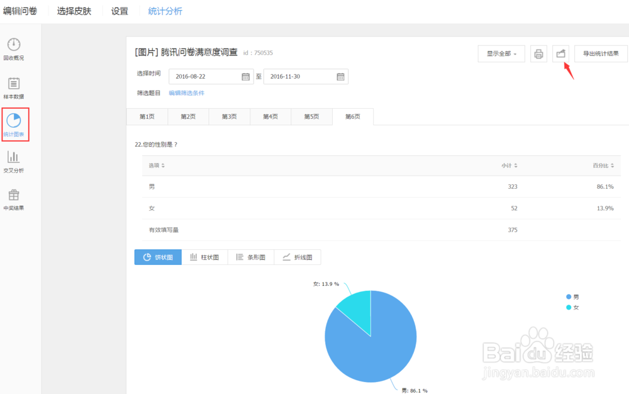Switch to the 第2页 tab
The width and height of the screenshot is (629, 394).
point(188,117)
